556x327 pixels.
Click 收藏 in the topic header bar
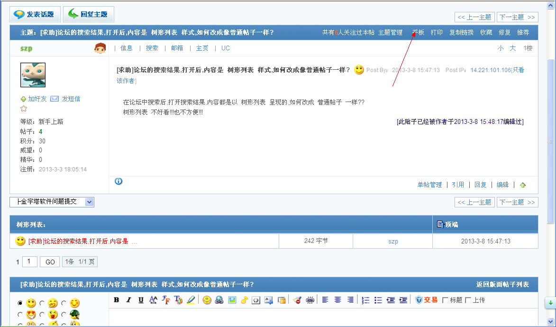[x=486, y=33]
